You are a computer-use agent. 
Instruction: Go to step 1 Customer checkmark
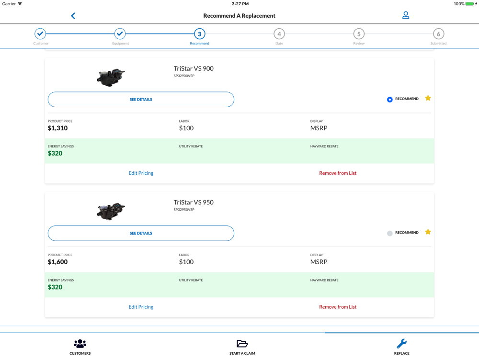[40, 34]
